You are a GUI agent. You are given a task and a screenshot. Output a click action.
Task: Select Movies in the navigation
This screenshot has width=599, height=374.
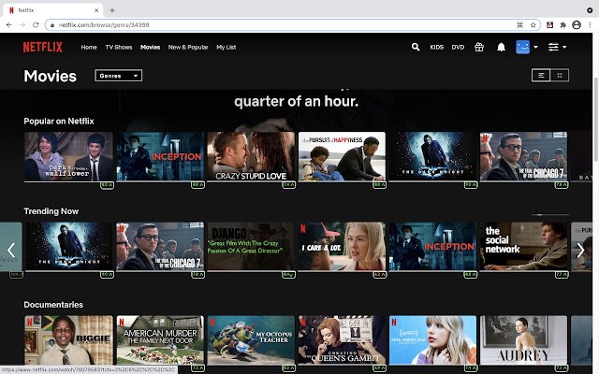coord(150,47)
